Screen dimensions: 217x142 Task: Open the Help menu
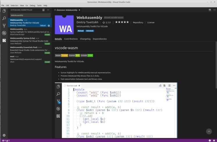pos(45,6)
